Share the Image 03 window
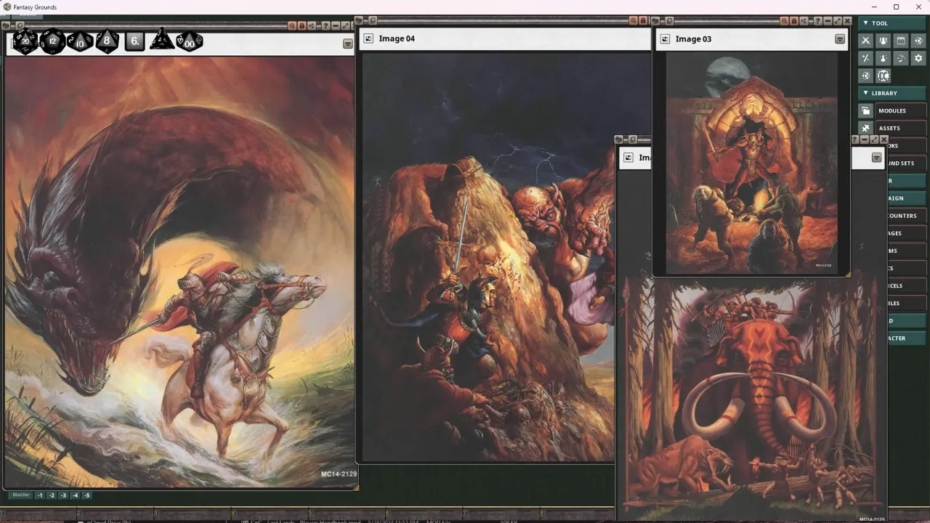The height and width of the screenshot is (523, 930). click(804, 21)
